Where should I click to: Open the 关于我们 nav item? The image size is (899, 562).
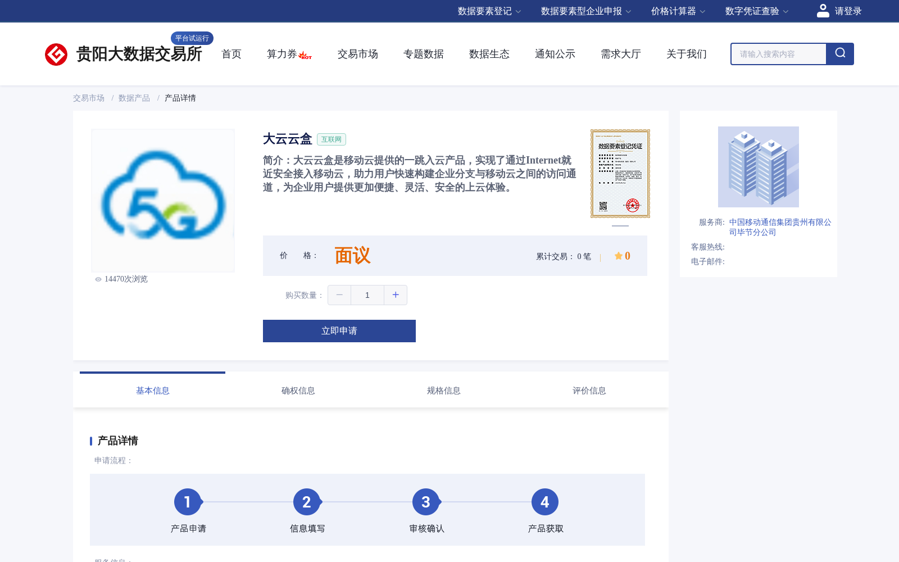click(687, 54)
